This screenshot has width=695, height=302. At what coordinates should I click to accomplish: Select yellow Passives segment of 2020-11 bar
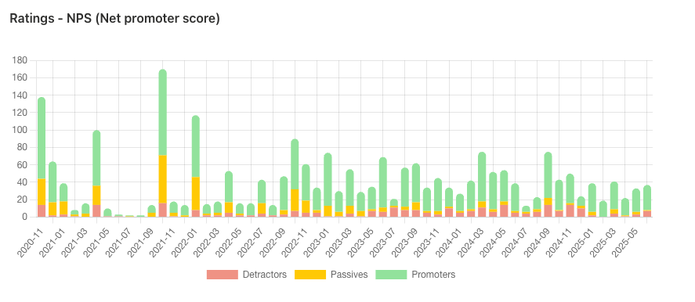point(42,192)
